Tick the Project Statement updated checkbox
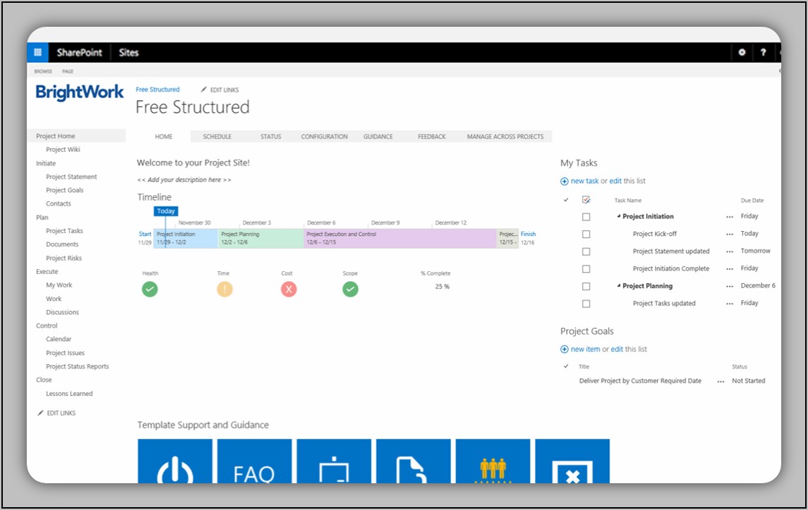 pyautogui.click(x=586, y=251)
